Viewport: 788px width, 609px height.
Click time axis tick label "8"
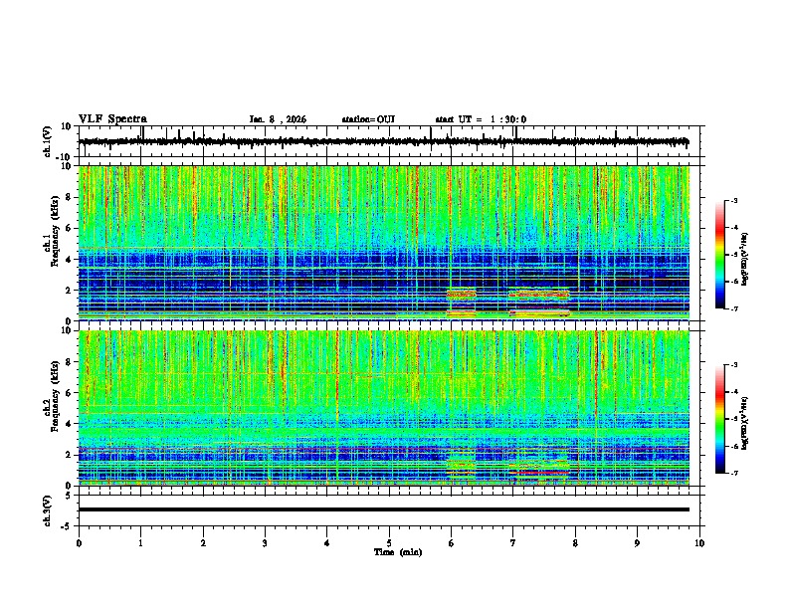(575, 543)
